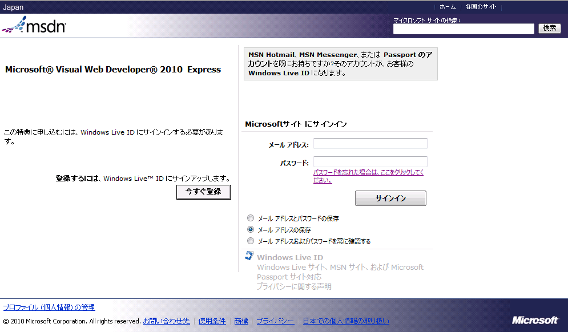Click the 登録するには sign-up instruction text
This screenshot has width=568, height=332.
point(143,179)
